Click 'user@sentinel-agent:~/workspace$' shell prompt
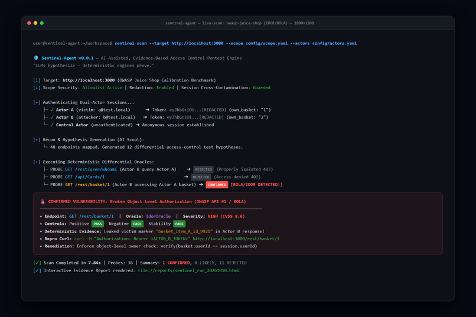 pos(72,43)
